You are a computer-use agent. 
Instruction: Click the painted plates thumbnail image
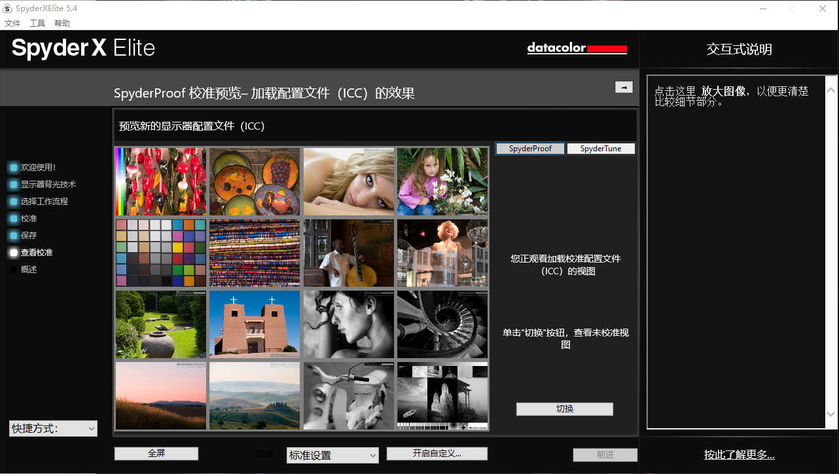click(255, 181)
